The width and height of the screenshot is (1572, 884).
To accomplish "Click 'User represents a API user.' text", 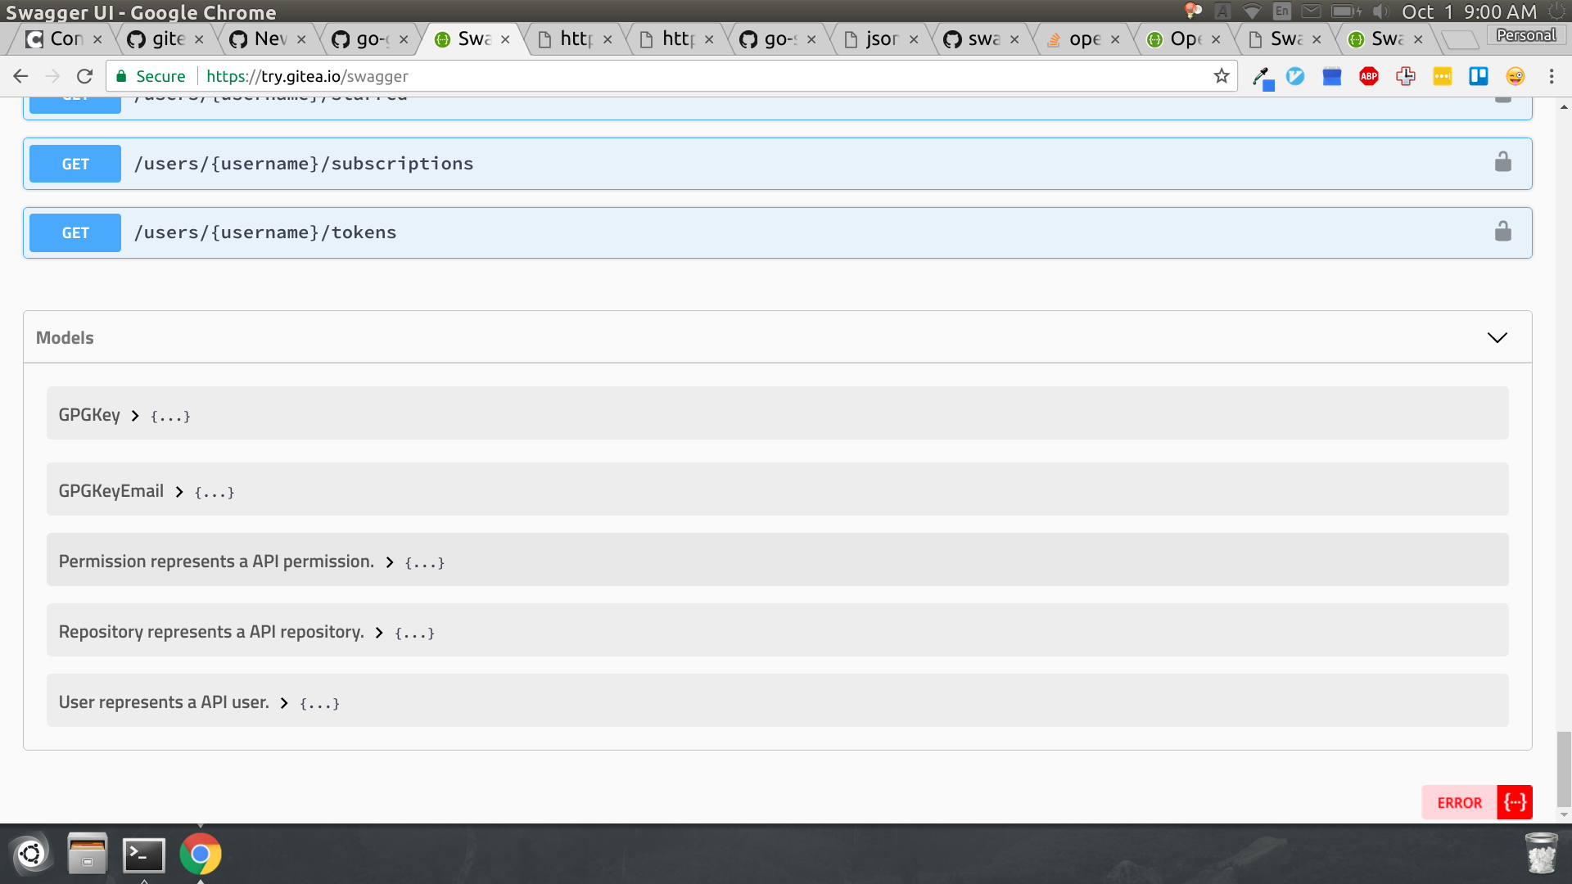I will [164, 702].
